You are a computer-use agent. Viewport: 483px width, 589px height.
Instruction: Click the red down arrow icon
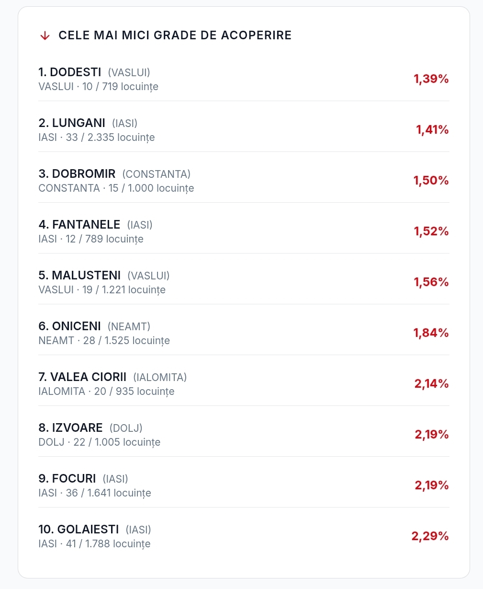pyautogui.click(x=45, y=36)
